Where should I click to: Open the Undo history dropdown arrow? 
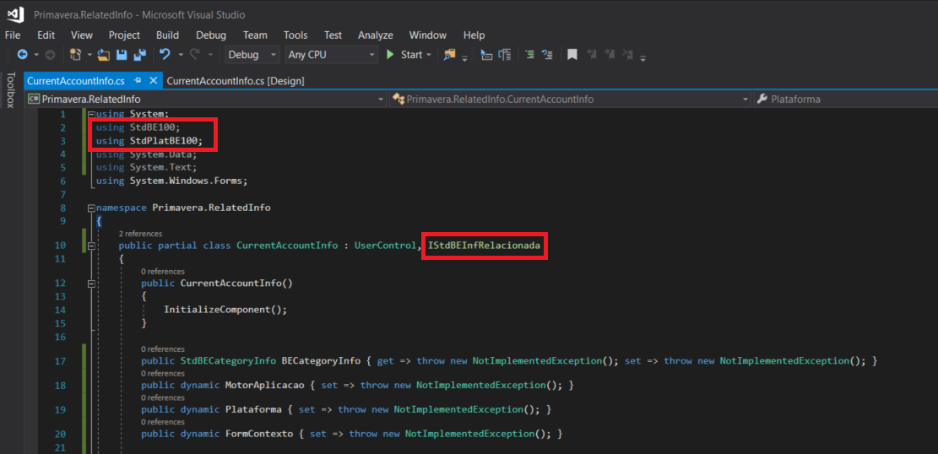coord(181,55)
